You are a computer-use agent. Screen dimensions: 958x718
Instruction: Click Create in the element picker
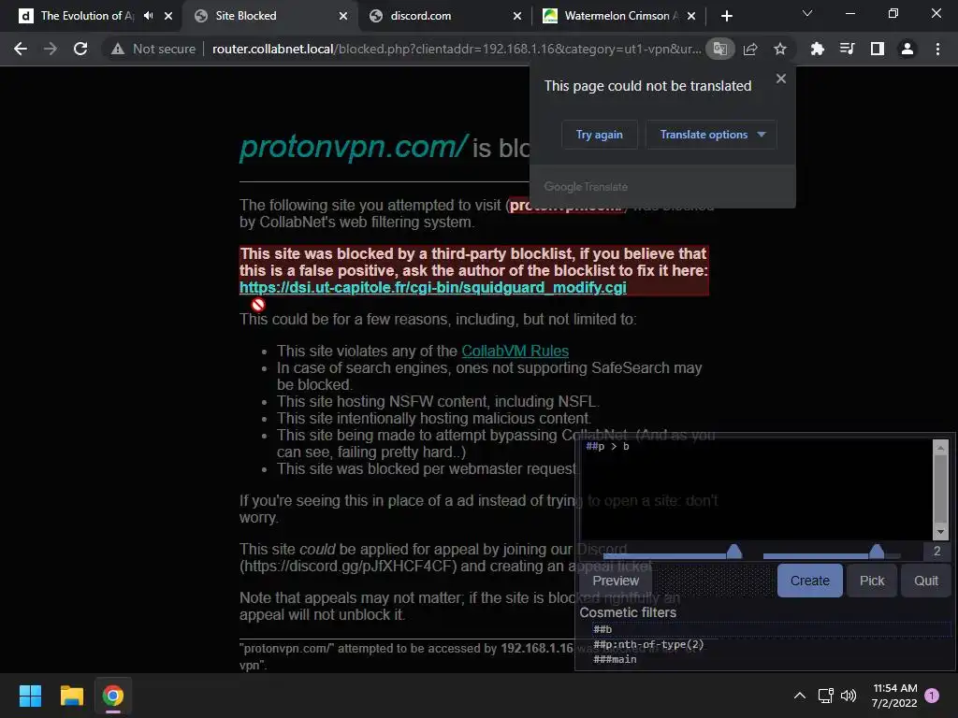tap(809, 581)
